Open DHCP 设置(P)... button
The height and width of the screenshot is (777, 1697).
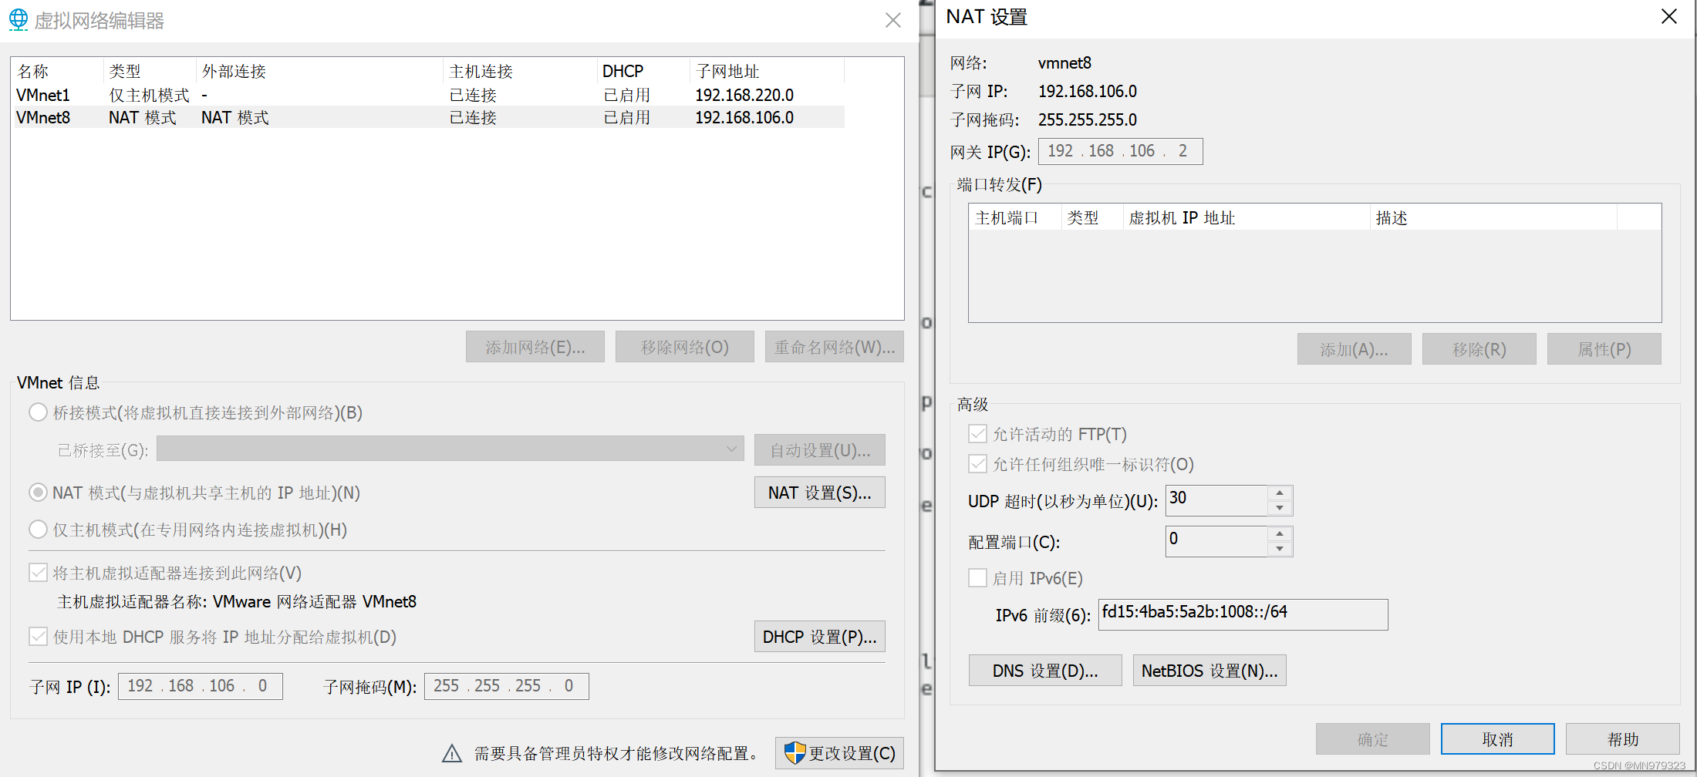(820, 637)
